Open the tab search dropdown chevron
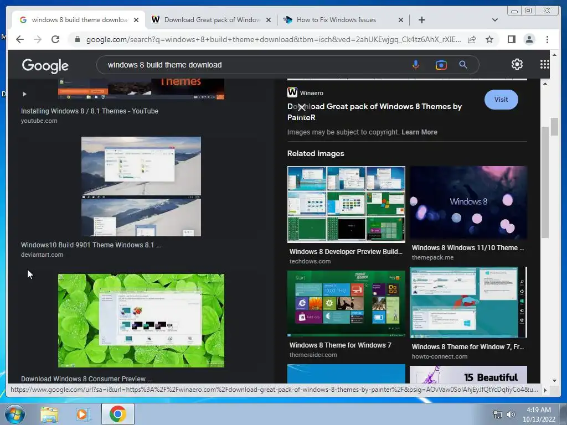Image resolution: width=567 pixels, height=425 pixels. point(494,20)
